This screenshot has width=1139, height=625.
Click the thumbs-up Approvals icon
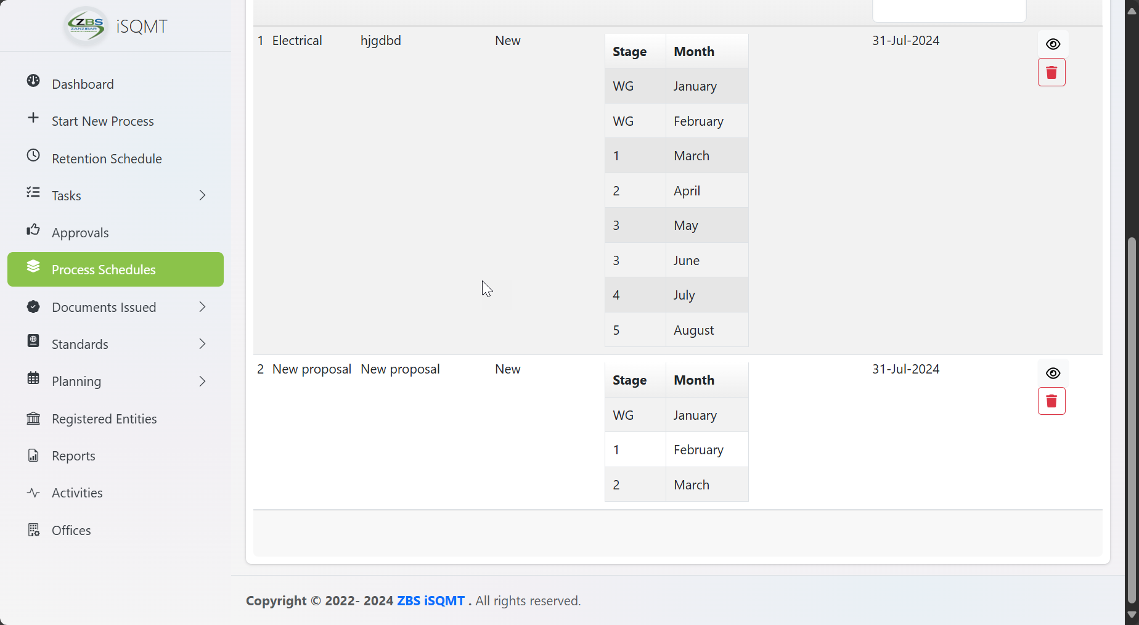33,230
